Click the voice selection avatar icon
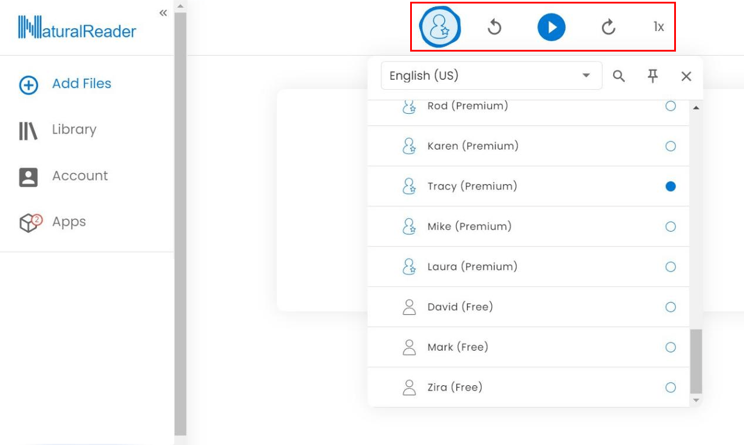Viewport: 744px width, 445px height. click(x=439, y=28)
